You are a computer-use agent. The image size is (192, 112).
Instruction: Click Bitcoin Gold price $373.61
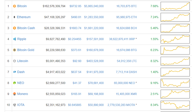click(76, 50)
